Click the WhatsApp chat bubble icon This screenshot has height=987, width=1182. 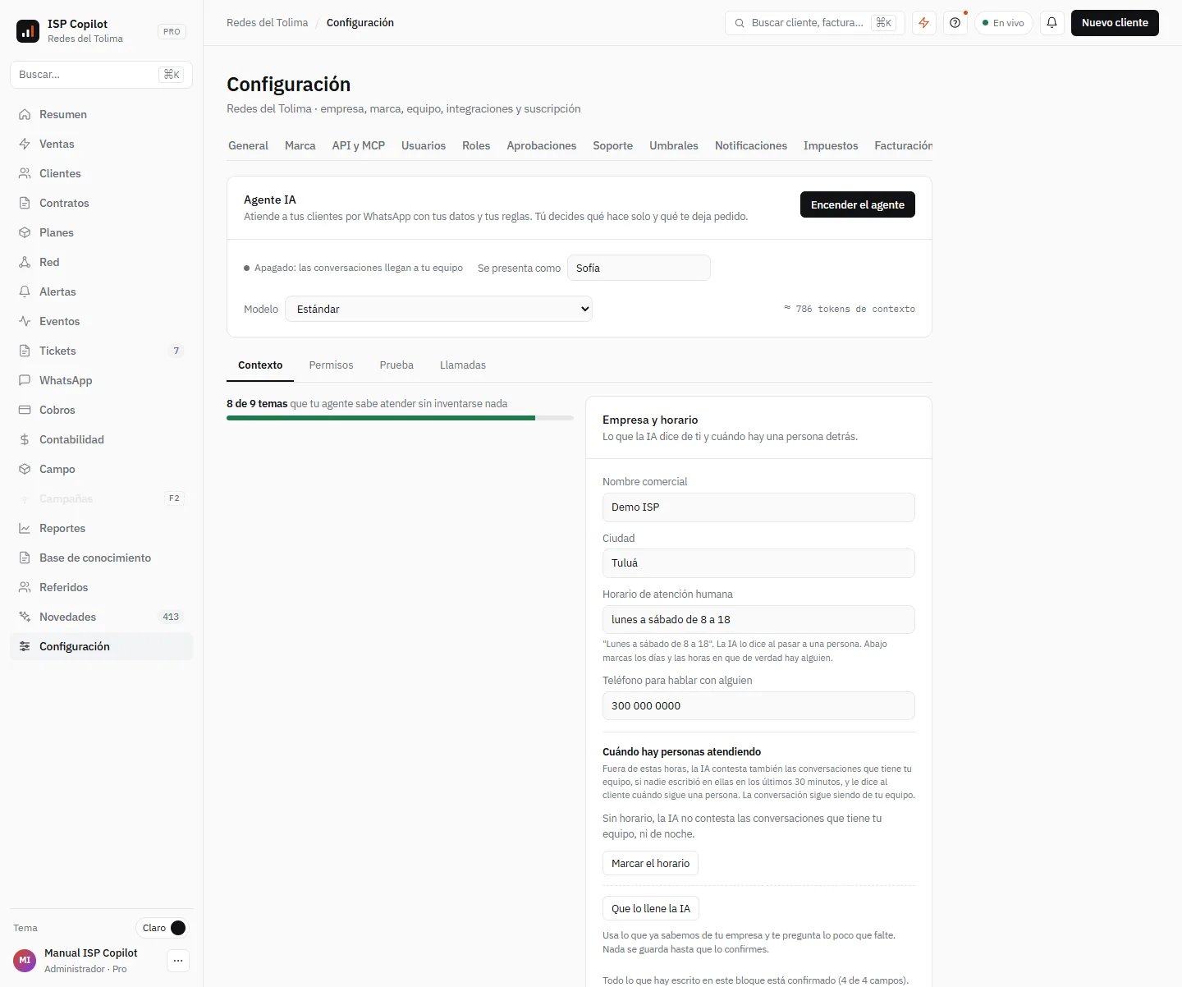[x=25, y=381]
